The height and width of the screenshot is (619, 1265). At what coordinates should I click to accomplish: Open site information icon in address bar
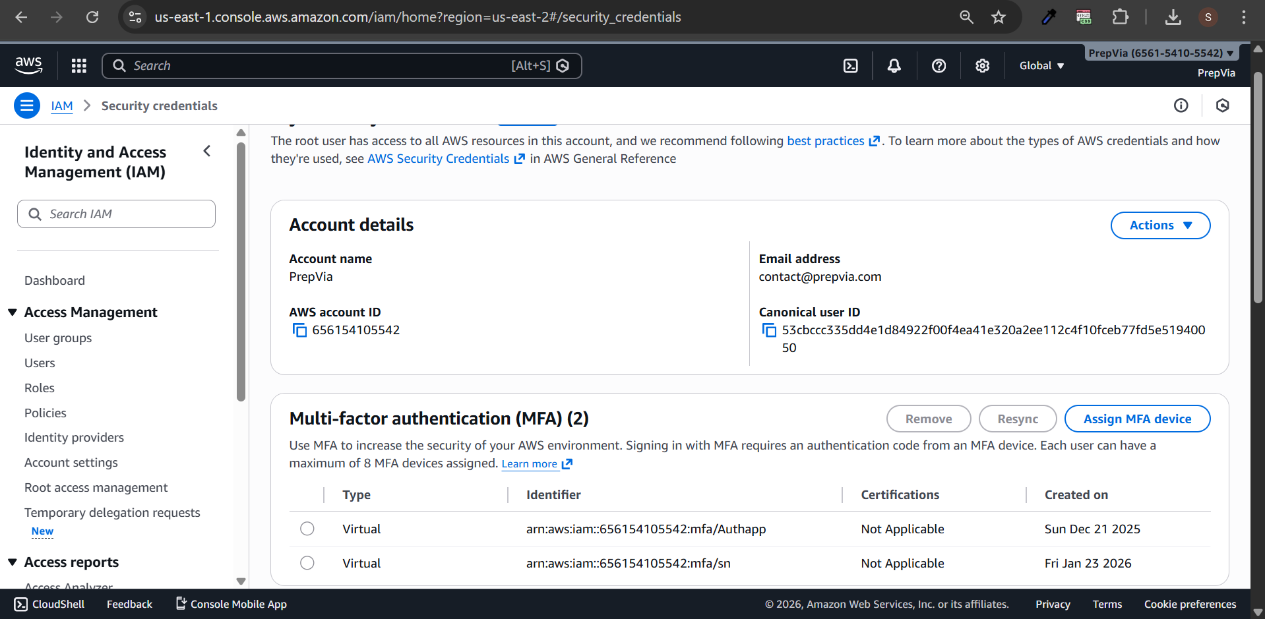point(135,17)
